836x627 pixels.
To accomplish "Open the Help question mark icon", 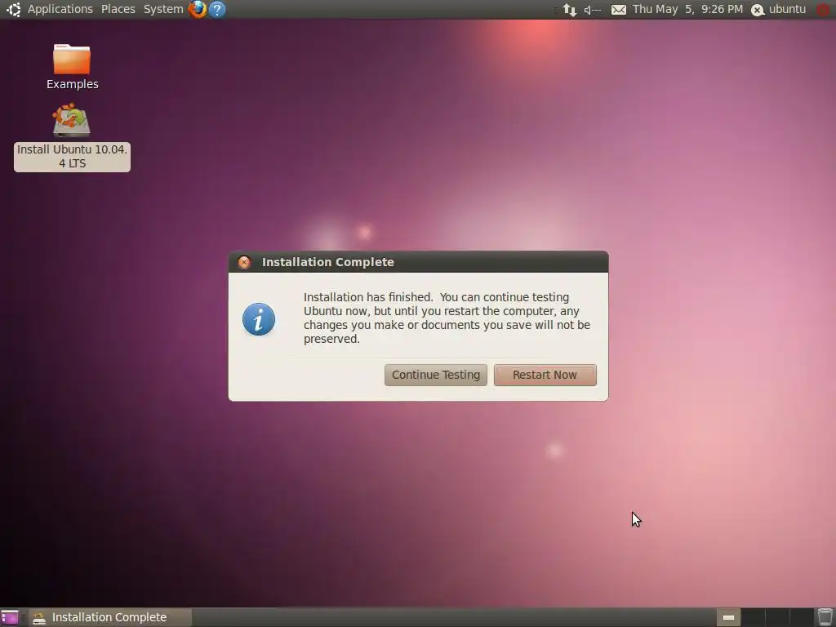I will [x=217, y=9].
